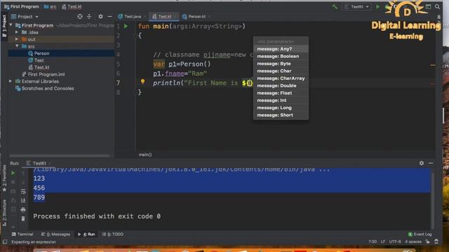
Task: Click Clear All trash icon in Run console
Action: click(23, 219)
